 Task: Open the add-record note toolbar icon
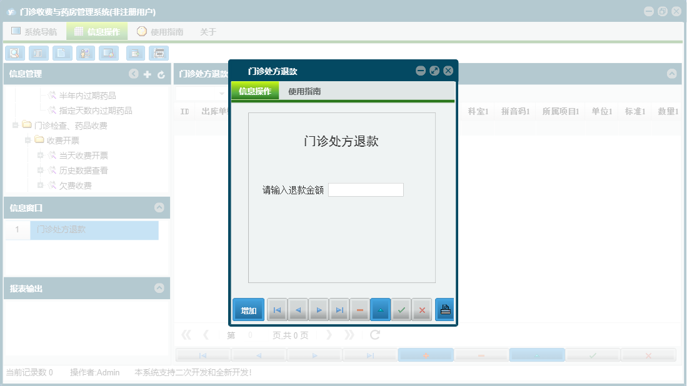[135, 53]
